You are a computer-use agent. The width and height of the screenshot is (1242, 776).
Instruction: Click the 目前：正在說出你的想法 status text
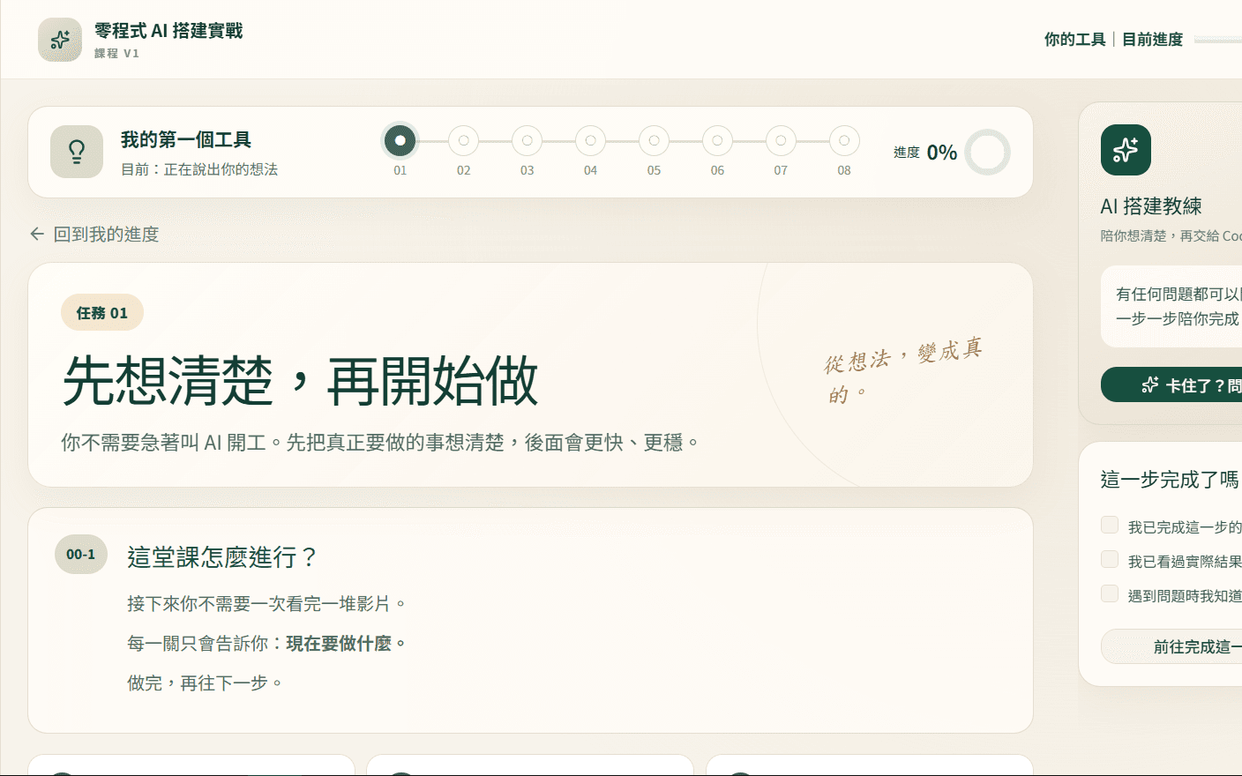coord(199,169)
